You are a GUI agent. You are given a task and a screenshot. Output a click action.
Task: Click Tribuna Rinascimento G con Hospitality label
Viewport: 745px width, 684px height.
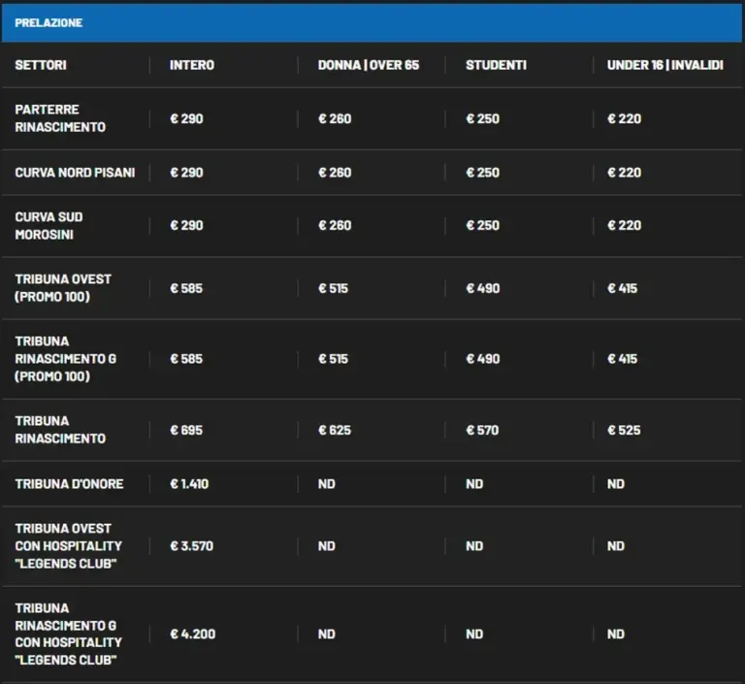click(x=69, y=635)
